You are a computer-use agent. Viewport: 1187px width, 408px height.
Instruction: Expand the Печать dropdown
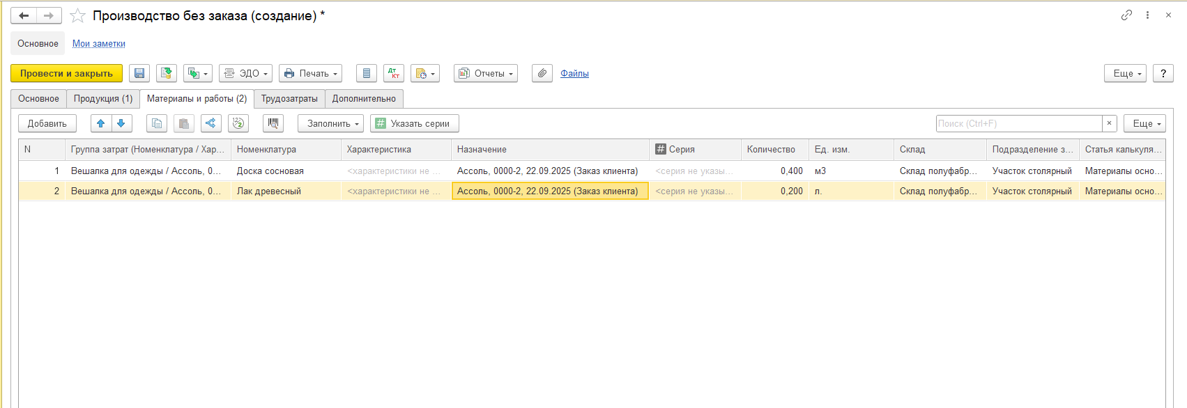(310, 73)
